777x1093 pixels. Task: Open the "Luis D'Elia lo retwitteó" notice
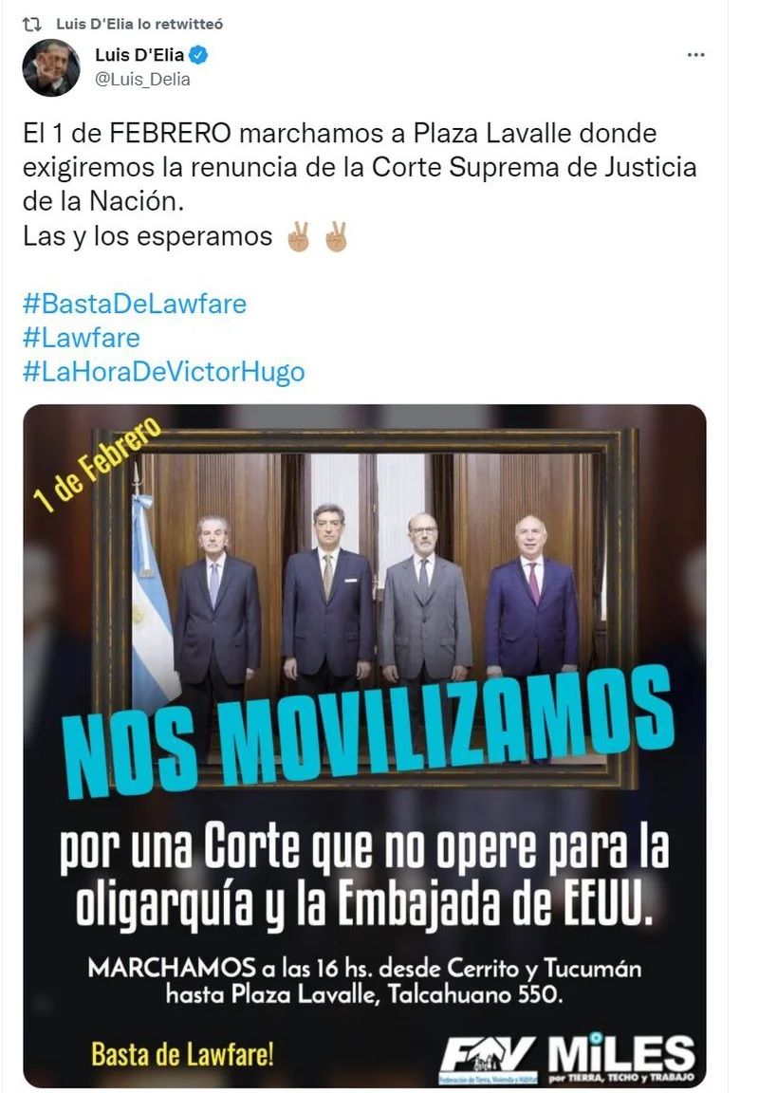[x=139, y=25]
